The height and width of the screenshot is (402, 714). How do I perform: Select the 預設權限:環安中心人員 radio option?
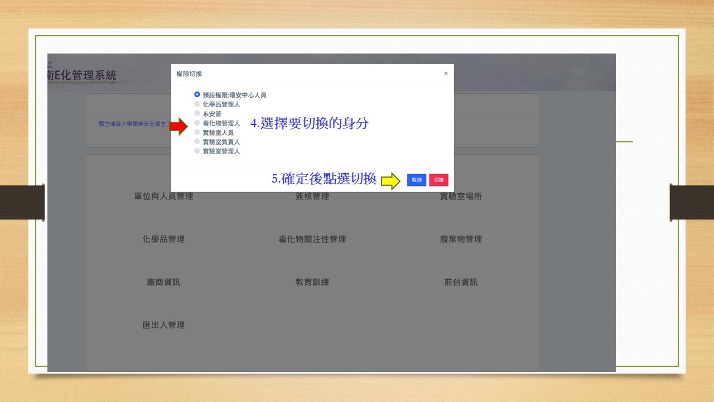pos(197,95)
